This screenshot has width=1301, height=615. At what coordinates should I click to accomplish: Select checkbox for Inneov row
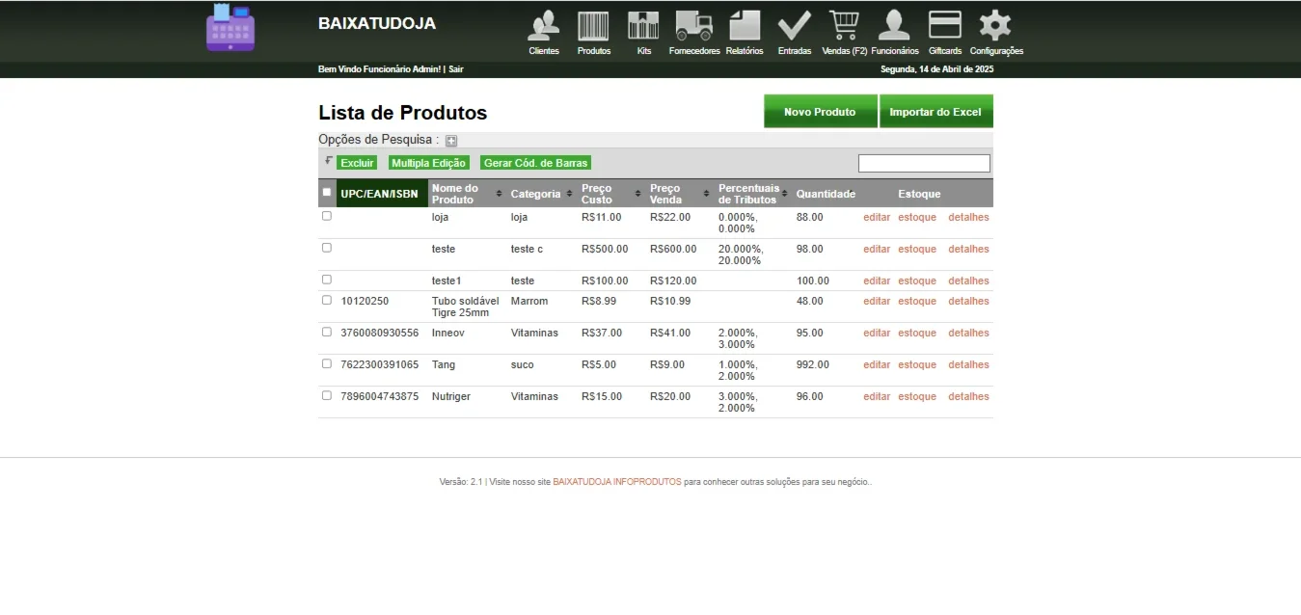[x=327, y=332]
